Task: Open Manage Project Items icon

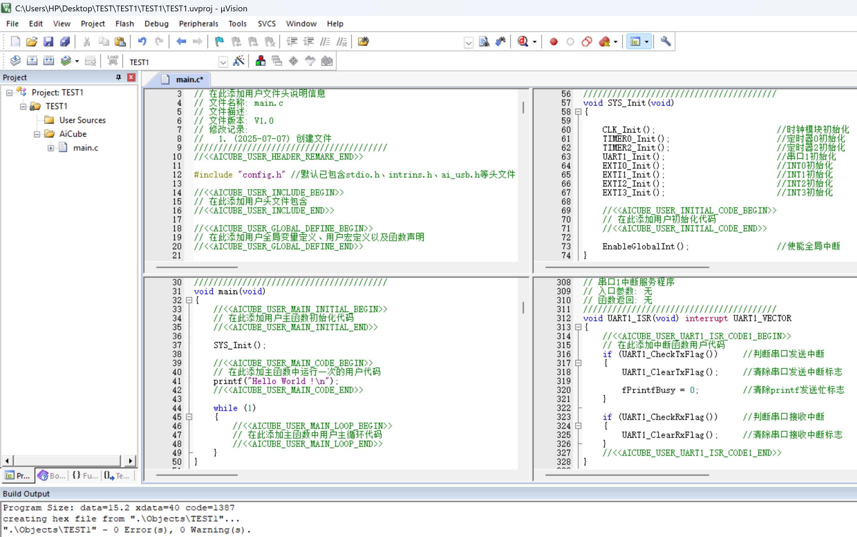Action: click(x=260, y=61)
